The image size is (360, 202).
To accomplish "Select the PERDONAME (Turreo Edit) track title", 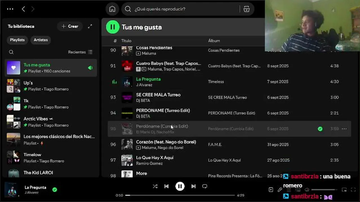I will tap(163, 111).
